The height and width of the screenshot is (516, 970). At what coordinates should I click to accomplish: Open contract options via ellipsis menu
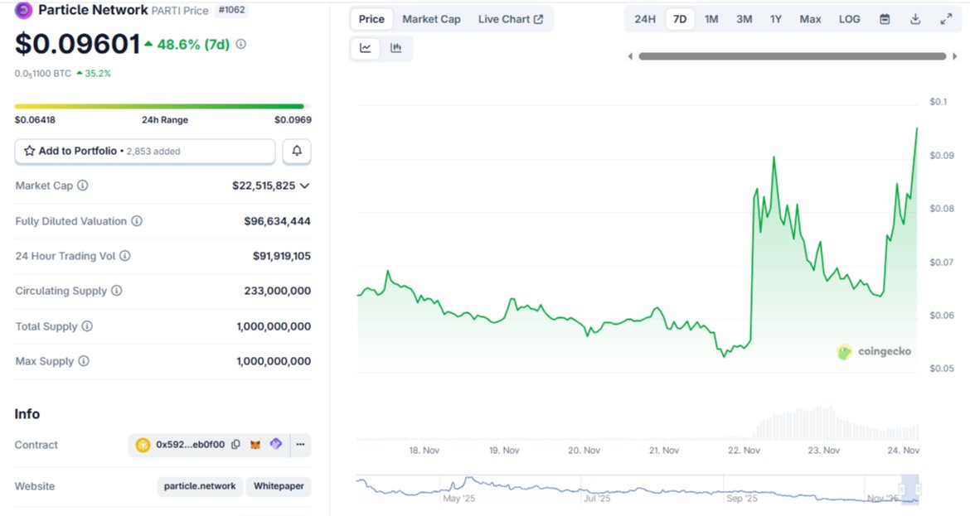300,445
